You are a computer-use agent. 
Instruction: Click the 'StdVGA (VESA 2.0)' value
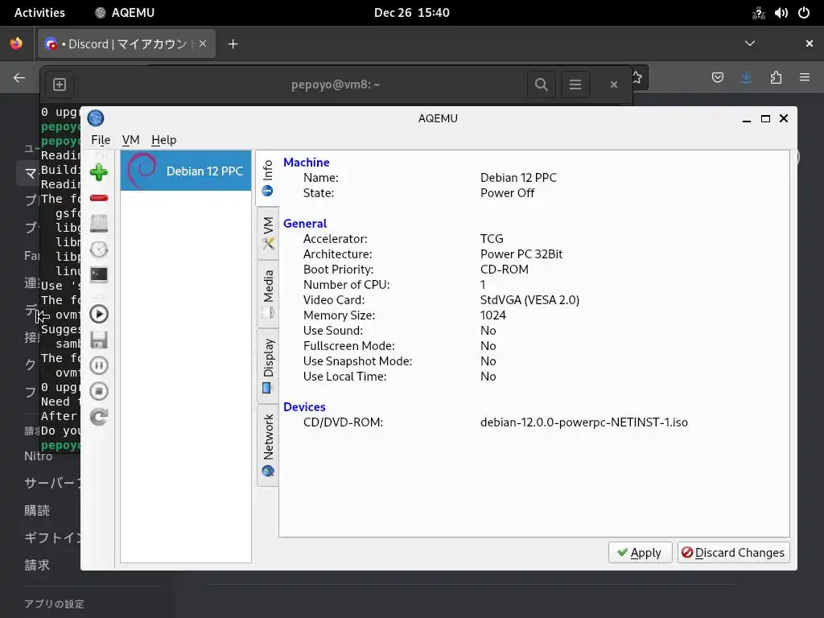pos(529,299)
